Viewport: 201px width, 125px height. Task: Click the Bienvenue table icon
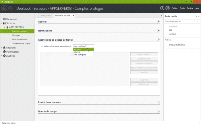pyautogui.click(x=4, y=19)
